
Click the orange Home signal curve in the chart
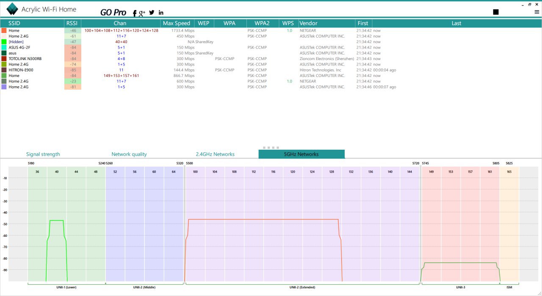(x=263, y=219)
